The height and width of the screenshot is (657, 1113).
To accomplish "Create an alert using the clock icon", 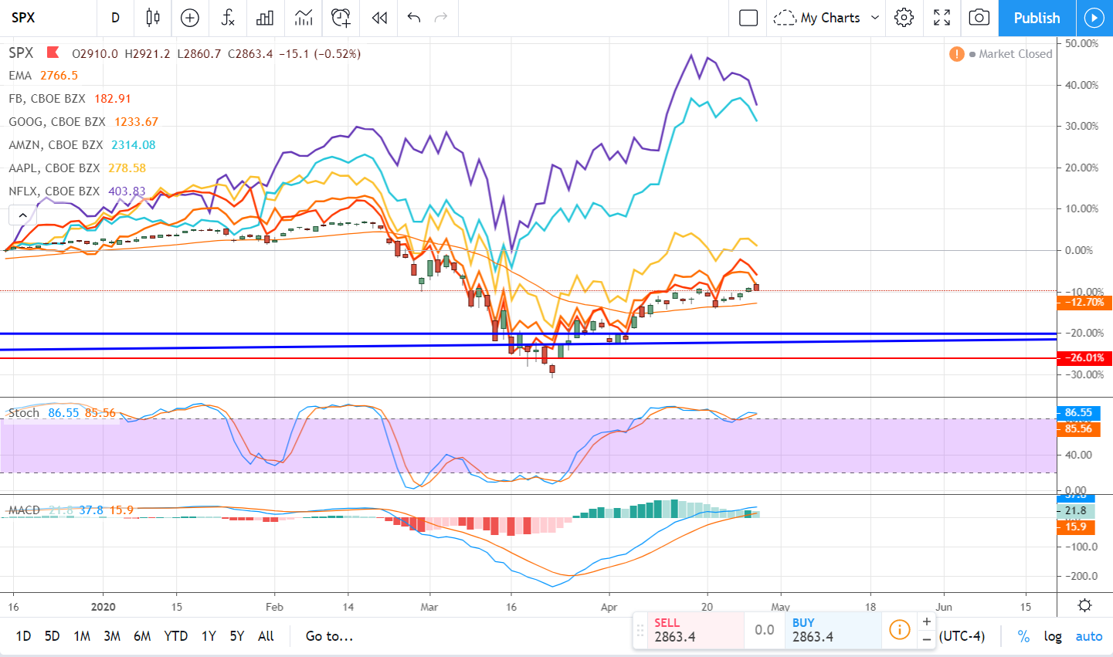I will pyautogui.click(x=340, y=18).
